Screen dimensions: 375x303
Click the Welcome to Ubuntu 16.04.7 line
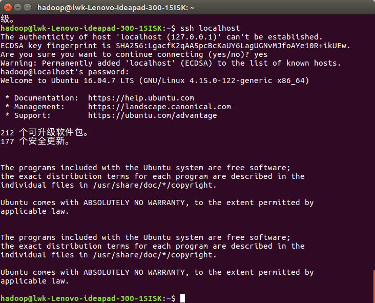(x=155, y=80)
